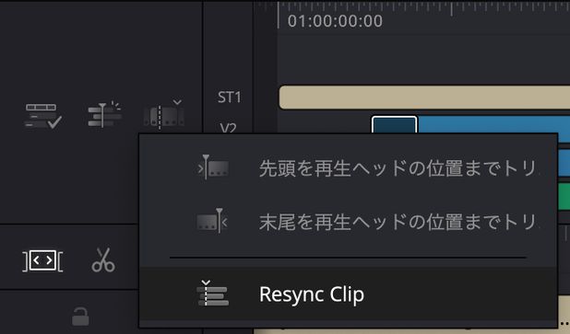Expand the small chevron above the clip trim icon
The image size is (570, 334).
point(177,102)
